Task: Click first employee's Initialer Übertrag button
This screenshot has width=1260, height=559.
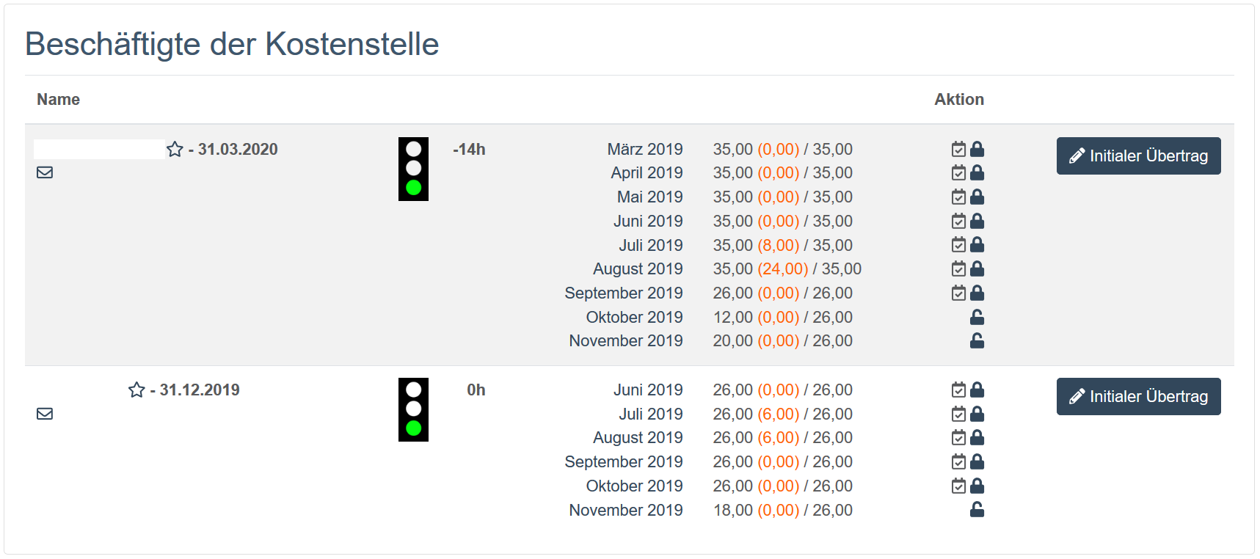Action: (x=1138, y=156)
